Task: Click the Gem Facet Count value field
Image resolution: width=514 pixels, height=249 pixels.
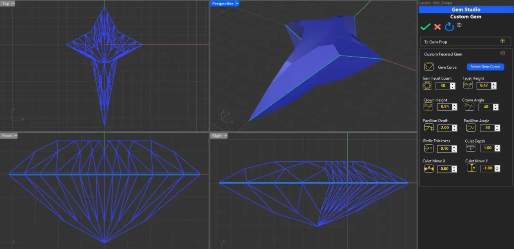Action: point(443,86)
